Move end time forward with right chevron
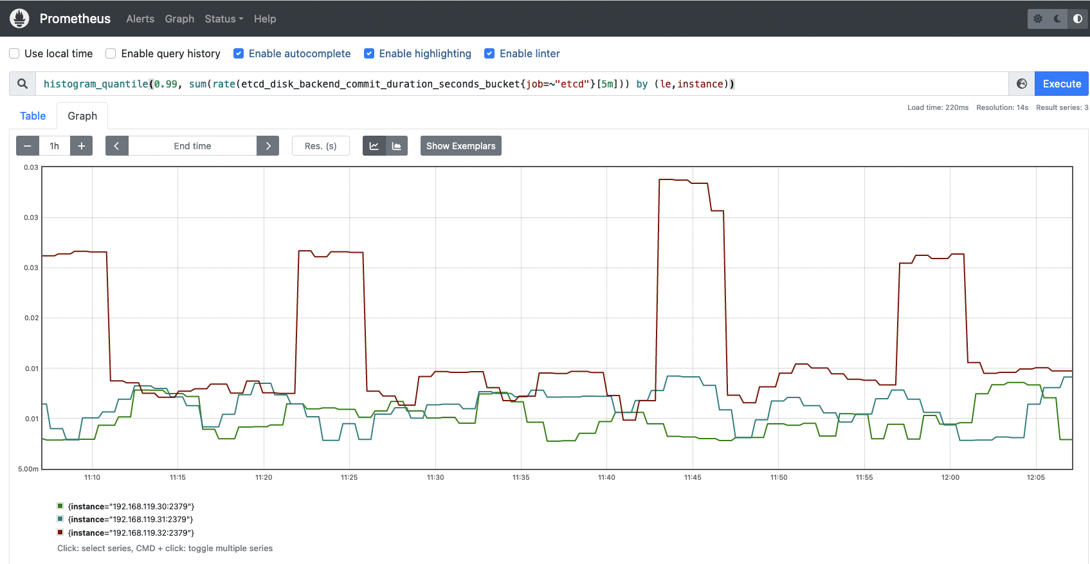This screenshot has height=564, width=1090. pyautogui.click(x=268, y=146)
